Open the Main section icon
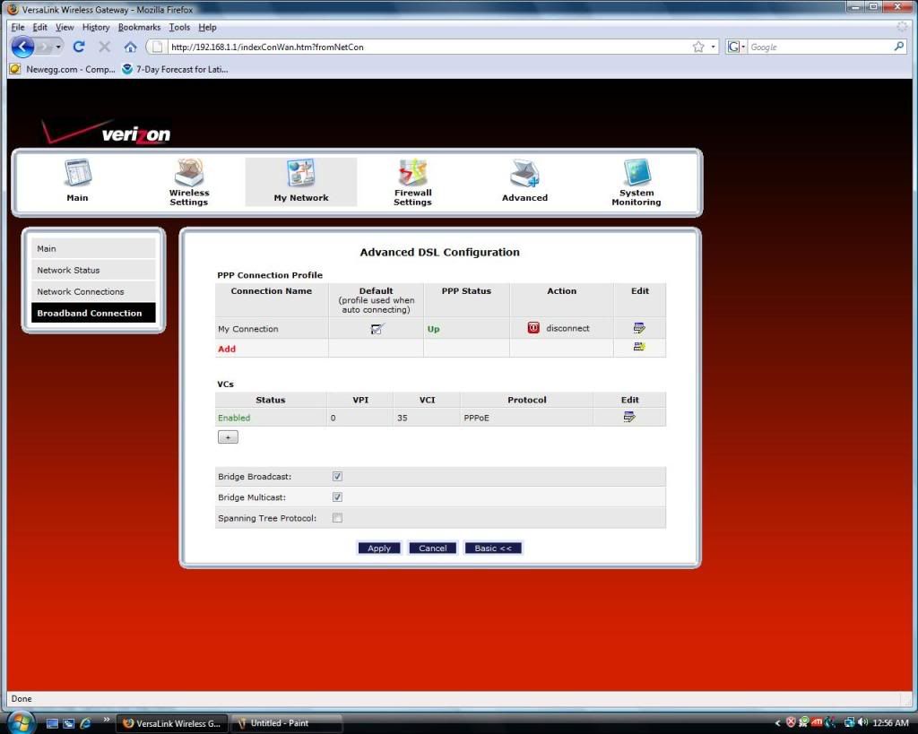 coord(78,175)
